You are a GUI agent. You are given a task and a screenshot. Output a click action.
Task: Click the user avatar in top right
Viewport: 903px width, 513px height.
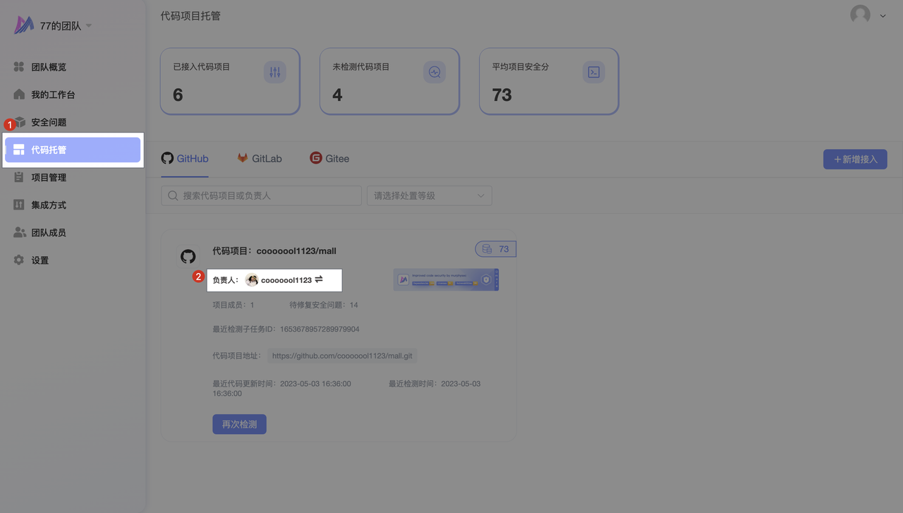pos(860,15)
